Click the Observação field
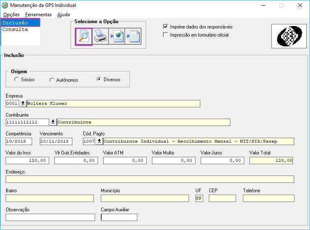The height and width of the screenshot is (230, 310). (x=50, y=217)
